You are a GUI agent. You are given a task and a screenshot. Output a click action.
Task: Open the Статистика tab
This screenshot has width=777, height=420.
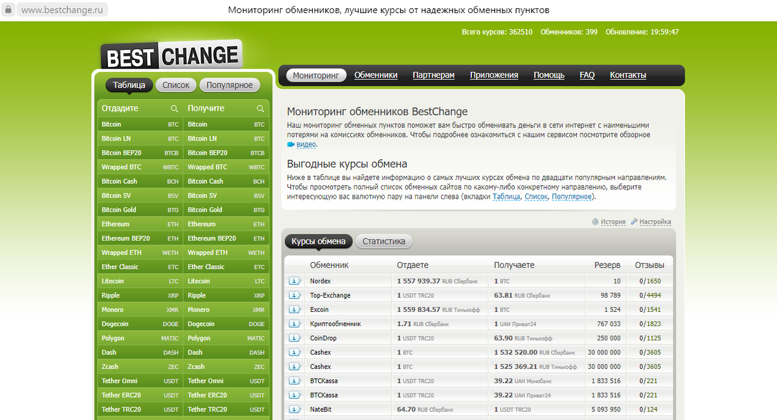(384, 241)
